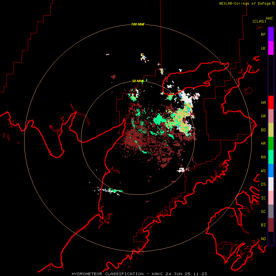This screenshot has height=276, width=276.
Task: Click the RA legend label
Action: point(263,157)
